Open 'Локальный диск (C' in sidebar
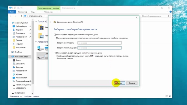 (x=23, y=81)
